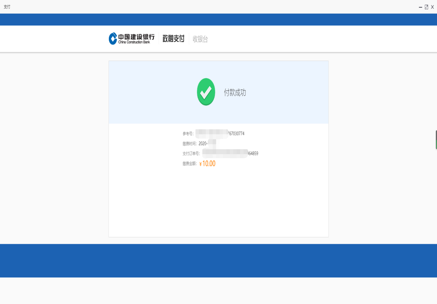Click the green payment success checkmark
This screenshot has width=437, height=304.
point(206,92)
